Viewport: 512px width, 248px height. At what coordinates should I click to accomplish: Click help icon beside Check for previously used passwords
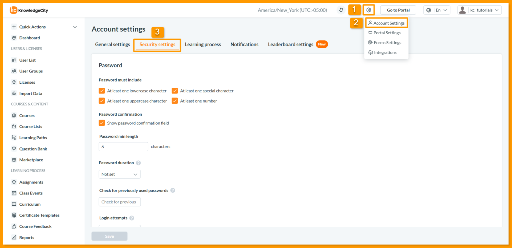click(x=173, y=190)
